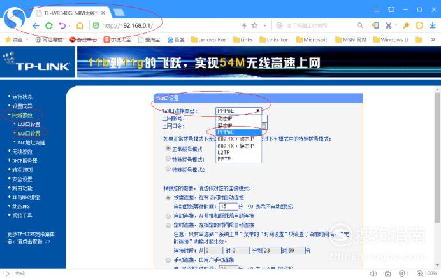Image resolution: width=441 pixels, height=278 pixels.
Task: Click the 自动断线等待时间 field showing 15
Action: [228, 207]
